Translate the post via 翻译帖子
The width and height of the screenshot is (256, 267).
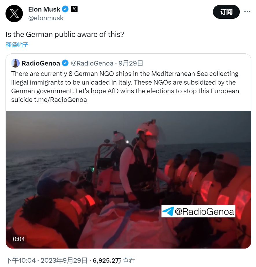17,45
